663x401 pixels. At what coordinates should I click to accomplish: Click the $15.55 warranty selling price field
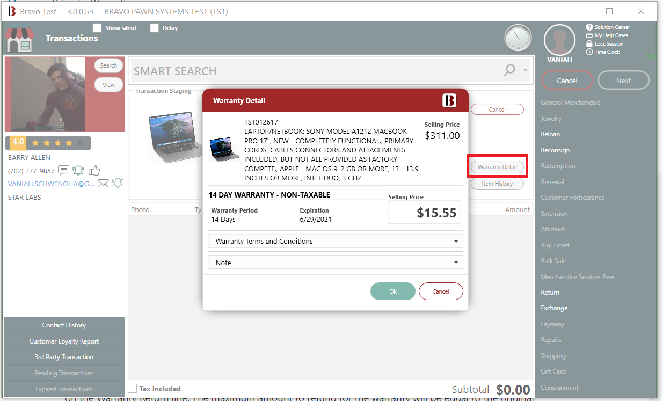(x=423, y=213)
